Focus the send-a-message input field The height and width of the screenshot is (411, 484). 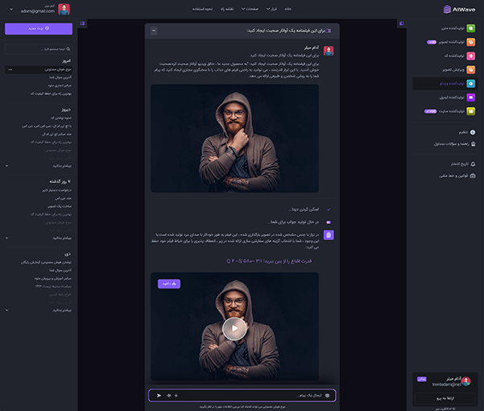click(242, 395)
